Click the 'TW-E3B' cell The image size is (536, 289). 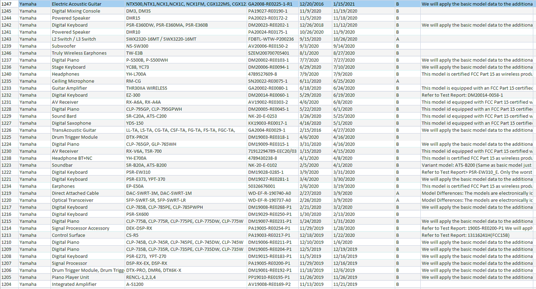point(185,53)
